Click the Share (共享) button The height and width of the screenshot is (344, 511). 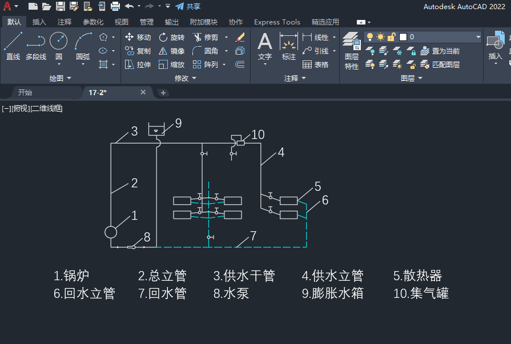[188, 6]
